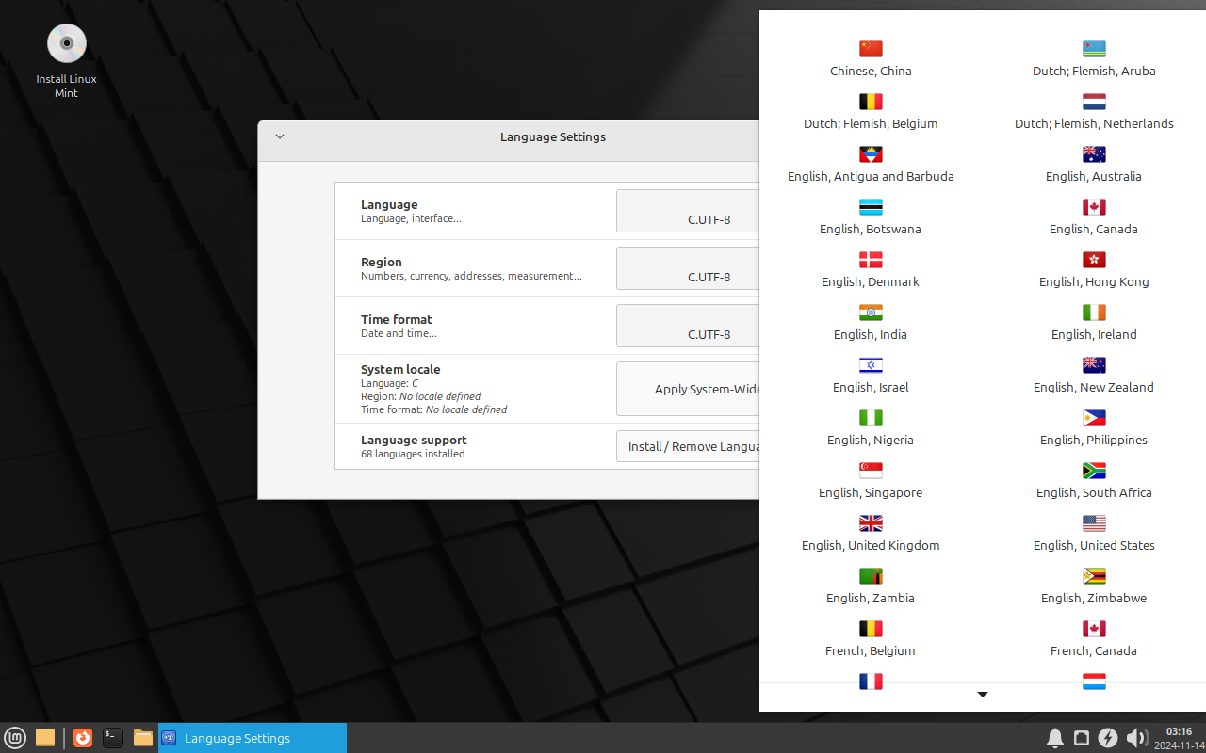Image resolution: width=1206 pixels, height=753 pixels.
Task: Select the English, Zambia flag
Action: coord(871,576)
